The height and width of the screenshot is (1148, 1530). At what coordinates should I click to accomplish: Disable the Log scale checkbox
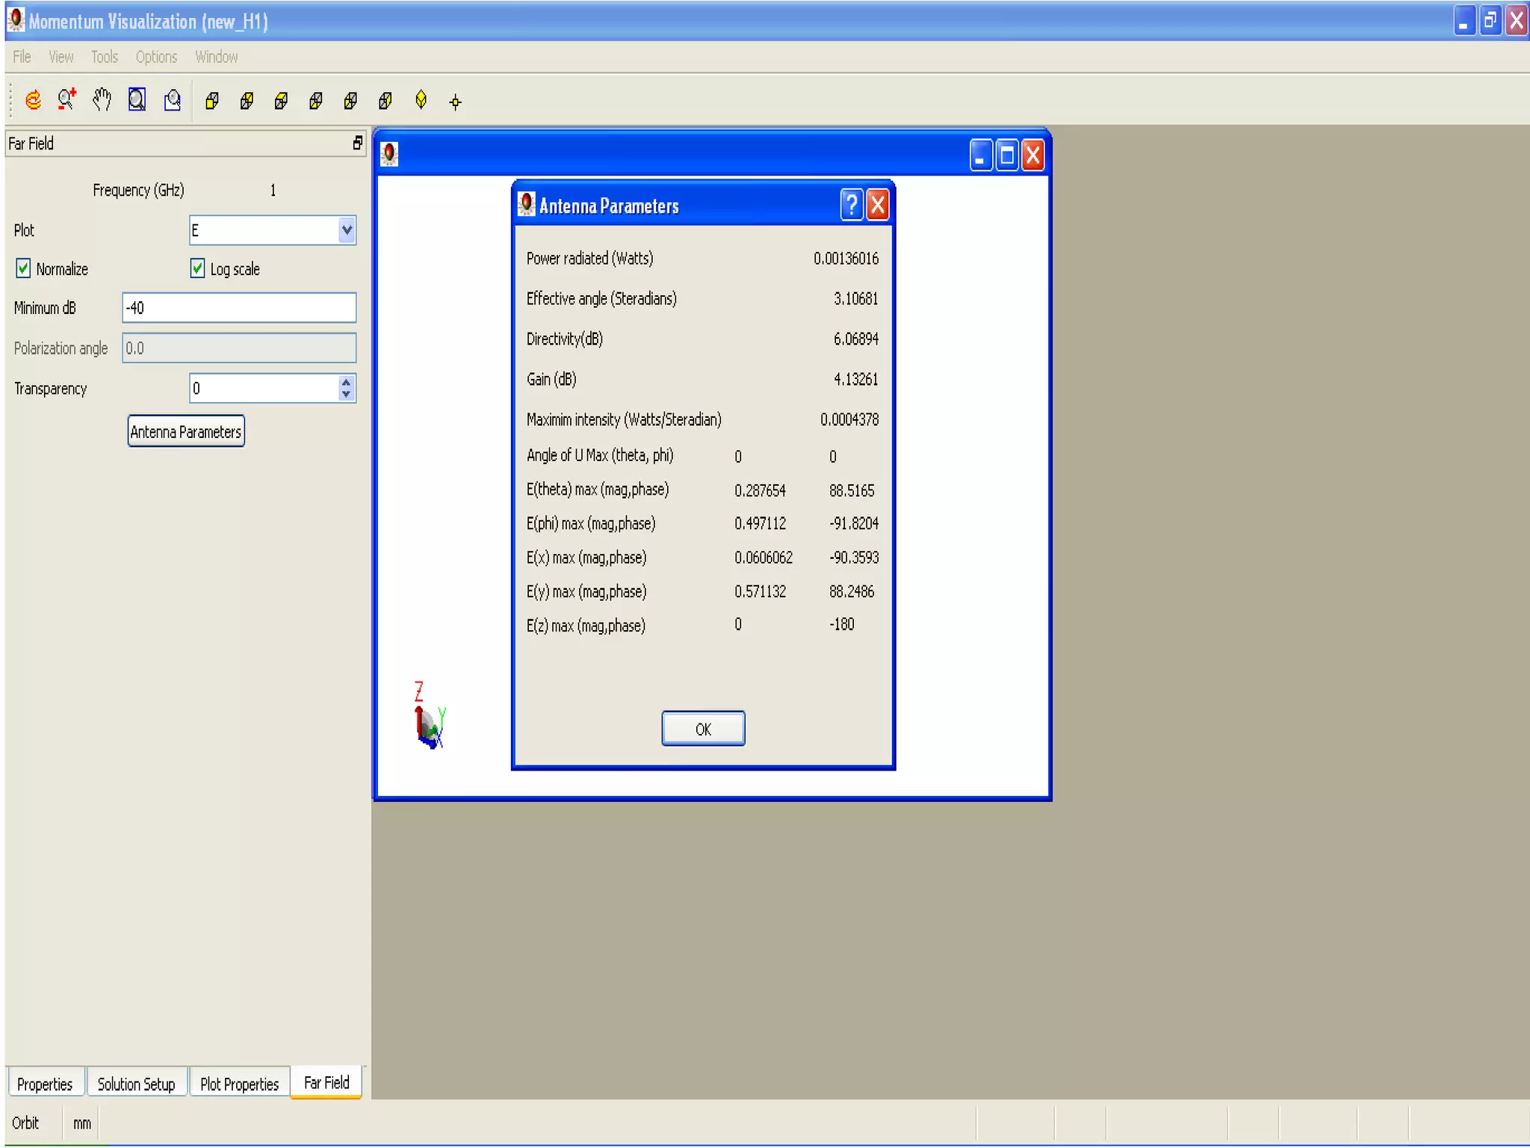click(197, 268)
